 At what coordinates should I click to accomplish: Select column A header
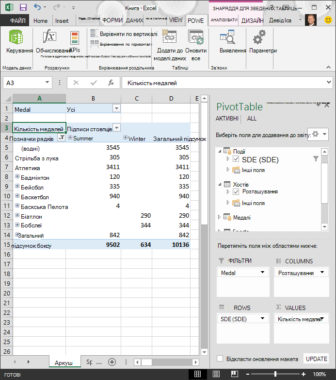pyautogui.click(x=39, y=98)
